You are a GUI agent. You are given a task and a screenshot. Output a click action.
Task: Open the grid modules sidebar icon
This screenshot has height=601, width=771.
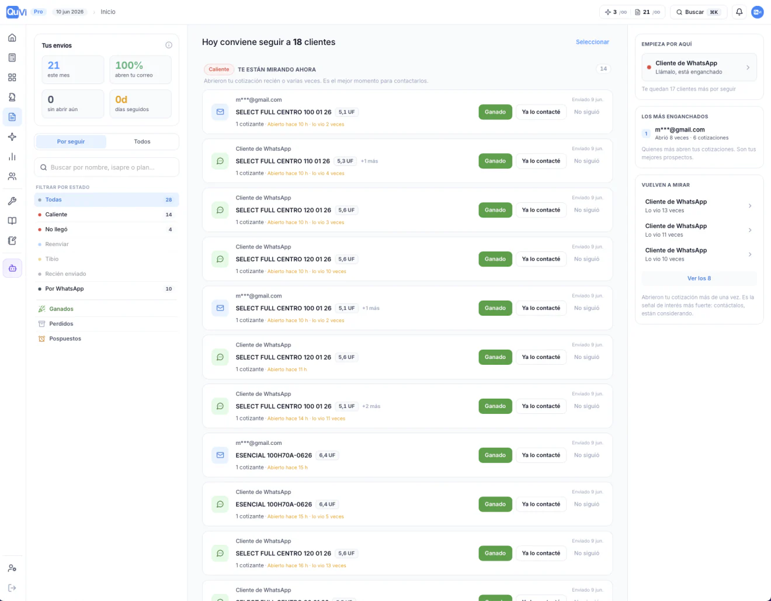(12, 78)
